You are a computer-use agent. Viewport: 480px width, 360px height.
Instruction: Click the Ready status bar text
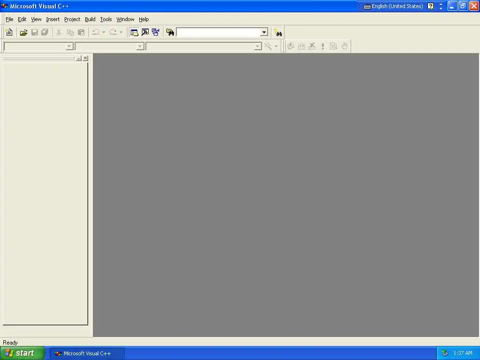10,343
